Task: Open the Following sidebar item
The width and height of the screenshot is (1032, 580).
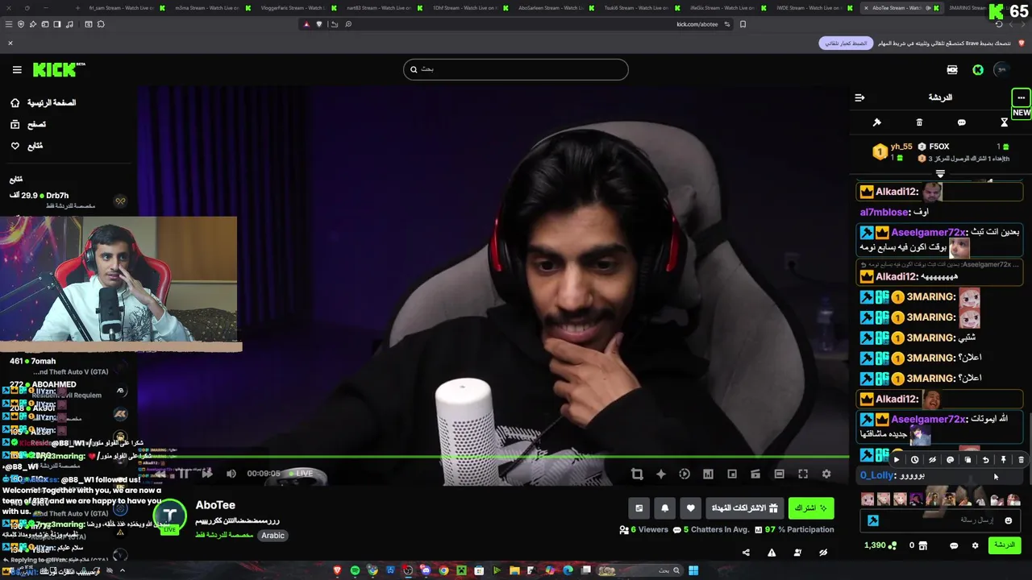Action: (x=27, y=146)
